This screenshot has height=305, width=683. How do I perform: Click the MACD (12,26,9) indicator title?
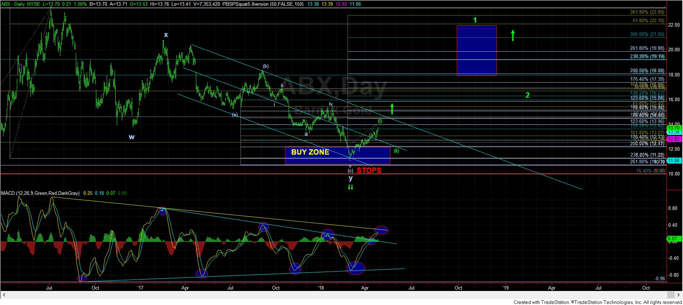tap(40, 193)
